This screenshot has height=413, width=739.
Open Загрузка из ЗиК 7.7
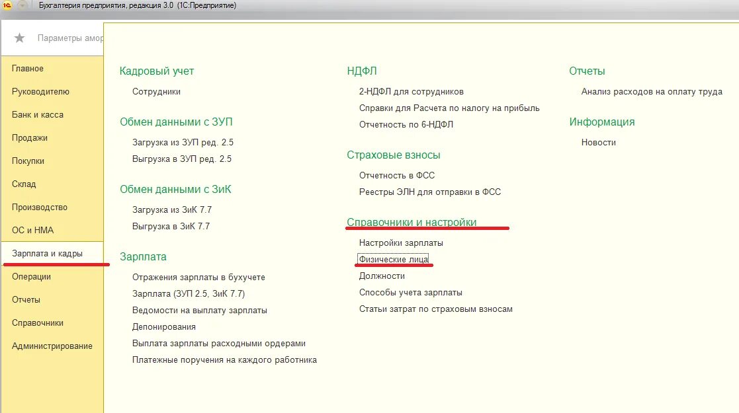(172, 209)
